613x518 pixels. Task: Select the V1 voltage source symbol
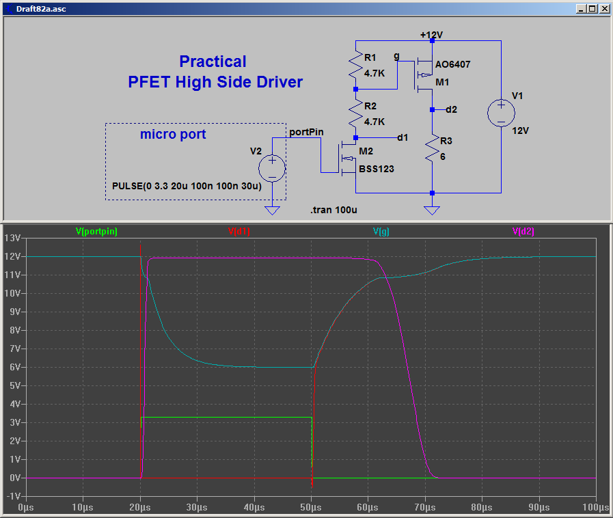(501, 113)
